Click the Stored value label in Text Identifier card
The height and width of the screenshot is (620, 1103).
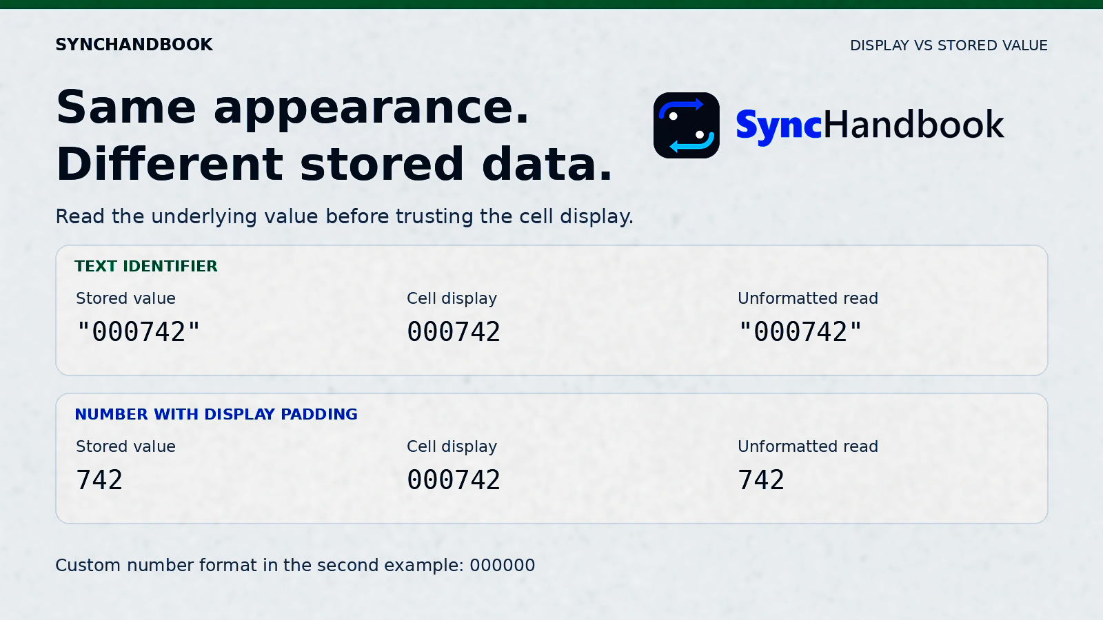point(125,298)
